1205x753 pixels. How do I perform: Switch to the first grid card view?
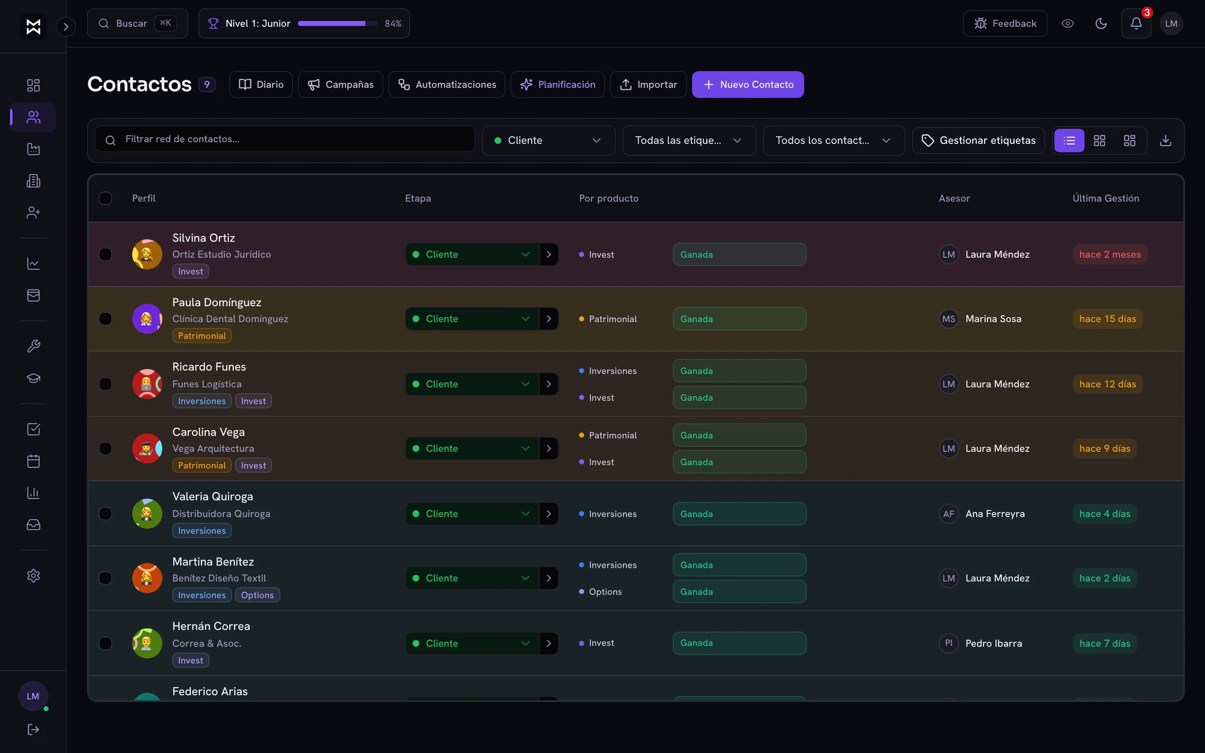[x=1100, y=141]
